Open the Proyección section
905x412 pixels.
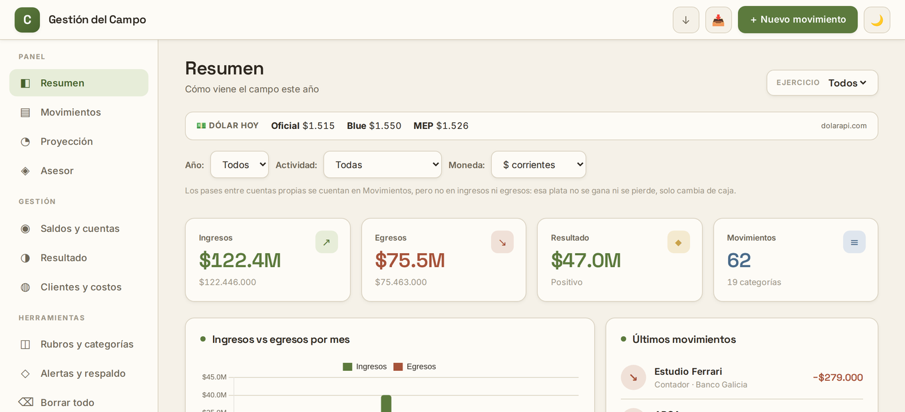[79, 142]
